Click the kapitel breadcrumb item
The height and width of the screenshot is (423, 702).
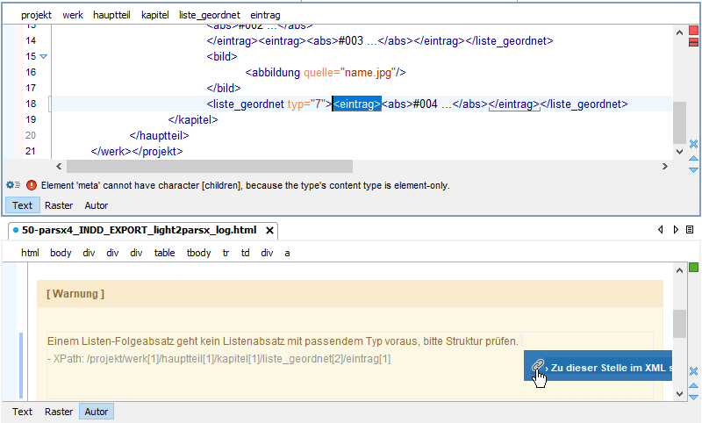tap(154, 15)
